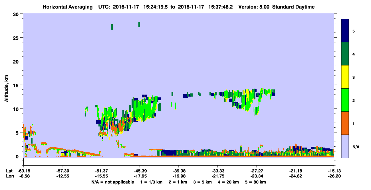This screenshot has width=371, height=190.
Task: Click the '3 = 5 km' legend entry
Action: tap(203, 182)
